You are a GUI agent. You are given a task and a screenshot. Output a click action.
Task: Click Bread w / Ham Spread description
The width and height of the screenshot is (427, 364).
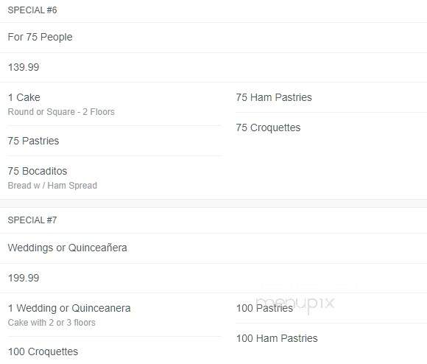[52, 186]
